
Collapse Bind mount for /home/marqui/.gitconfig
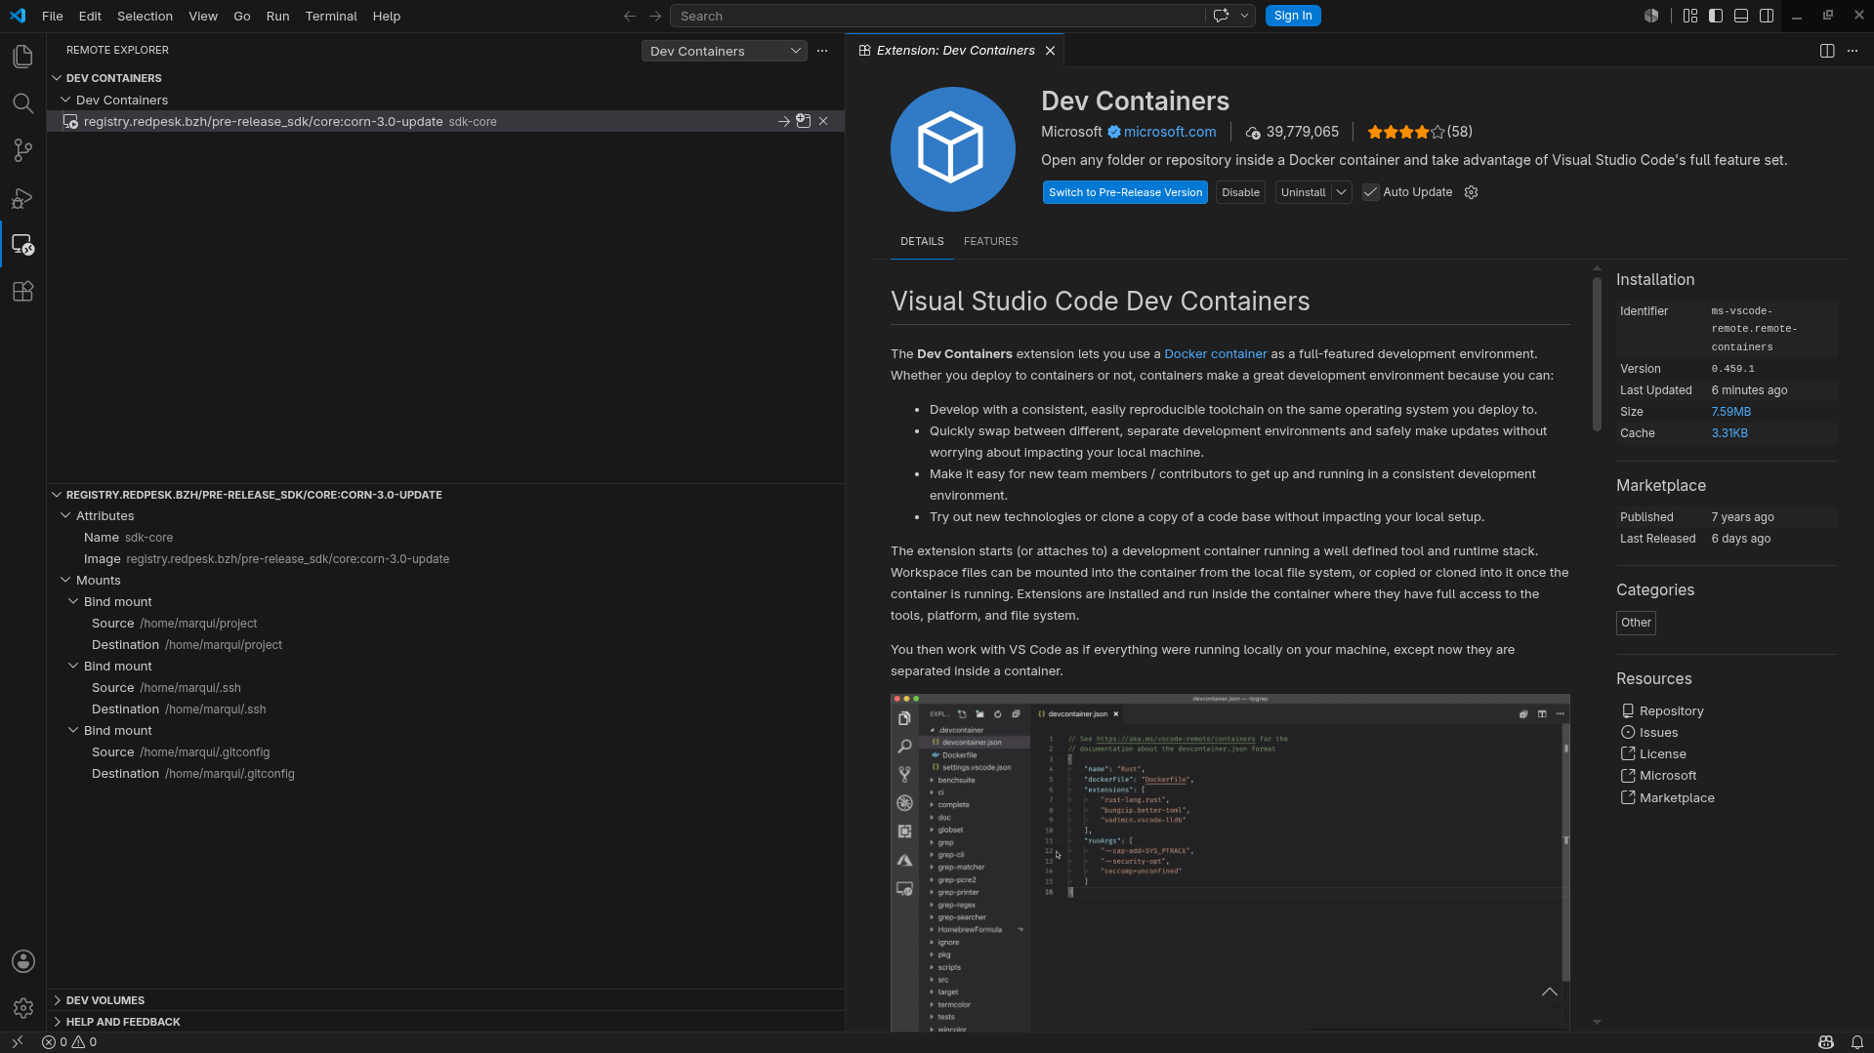click(x=73, y=731)
